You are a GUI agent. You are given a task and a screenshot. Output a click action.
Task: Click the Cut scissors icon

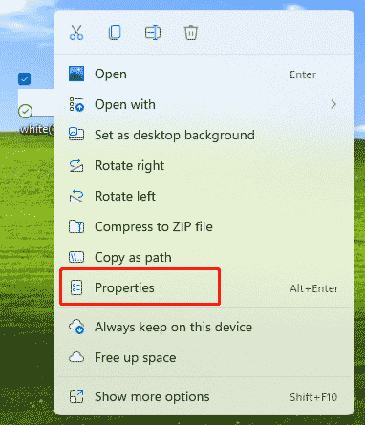[76, 32]
